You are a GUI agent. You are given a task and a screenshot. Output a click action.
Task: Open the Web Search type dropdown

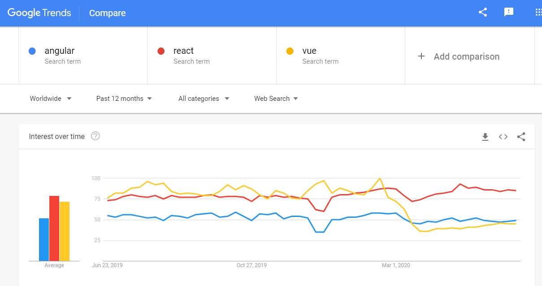[276, 99]
